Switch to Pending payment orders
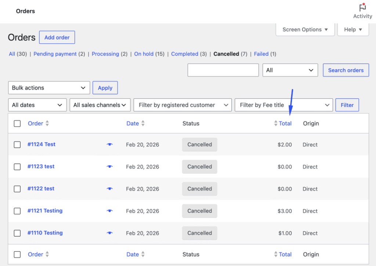Screen dimensions: 376x266 pyautogui.click(x=55, y=54)
